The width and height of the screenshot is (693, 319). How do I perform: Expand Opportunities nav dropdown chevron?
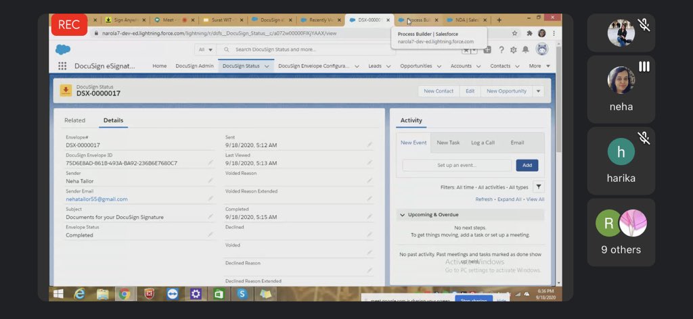click(439, 66)
